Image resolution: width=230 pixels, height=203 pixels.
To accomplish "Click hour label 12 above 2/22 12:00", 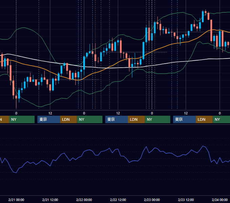I will click(118, 113).
